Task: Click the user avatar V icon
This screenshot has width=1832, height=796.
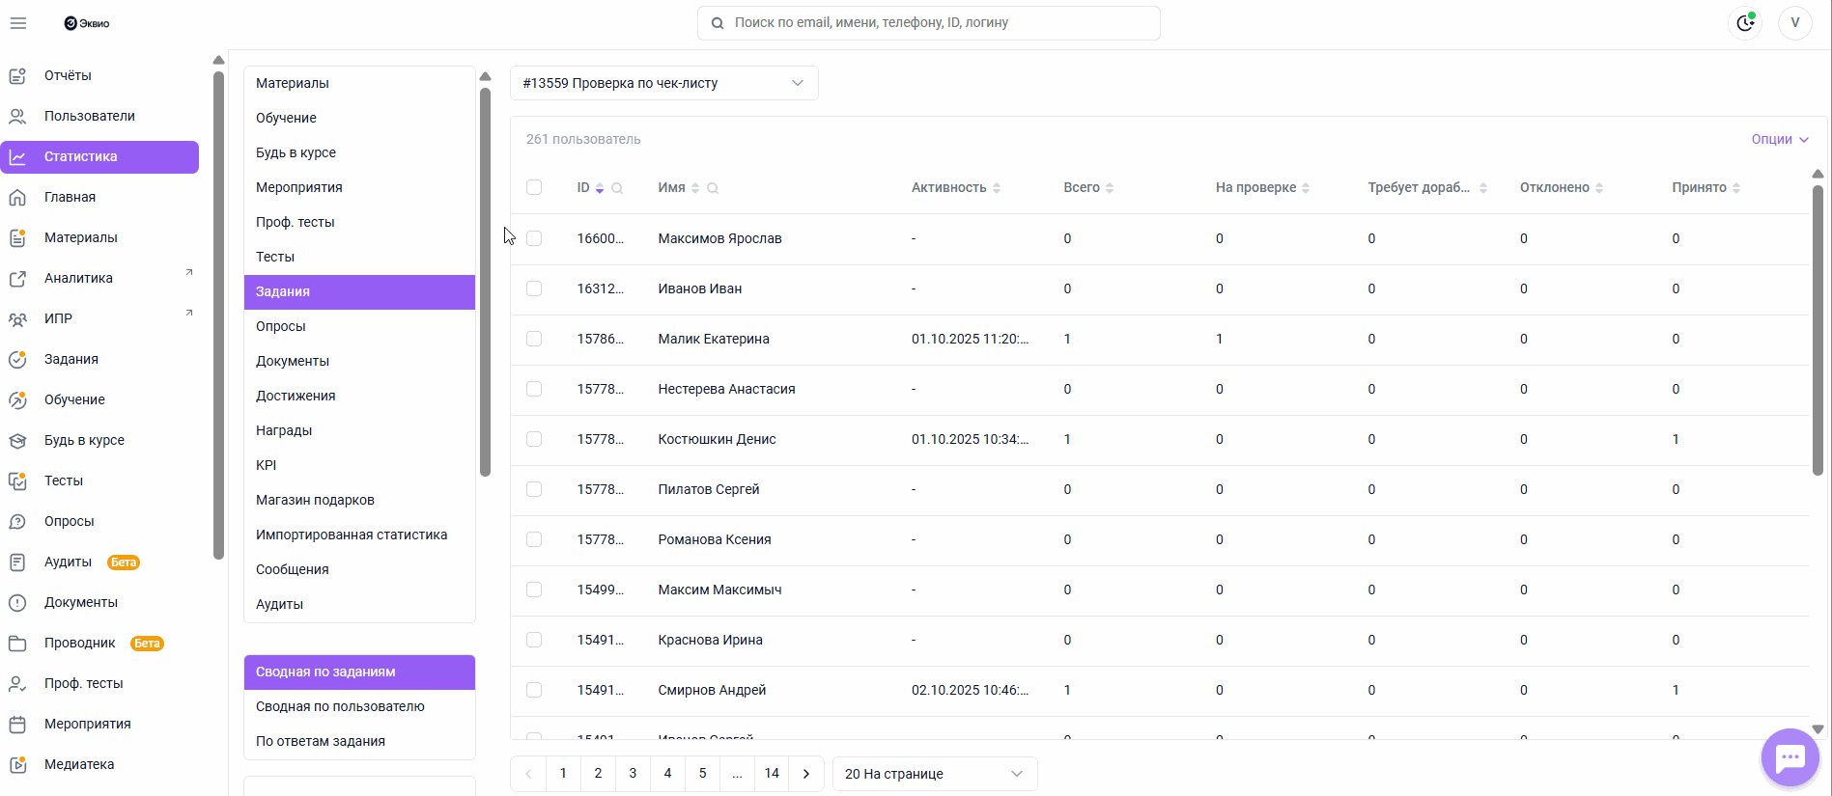Action: [1794, 23]
